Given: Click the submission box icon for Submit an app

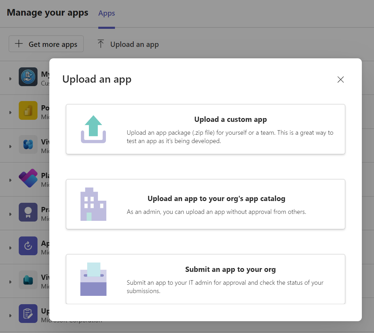Looking at the screenshot, I should [93, 279].
